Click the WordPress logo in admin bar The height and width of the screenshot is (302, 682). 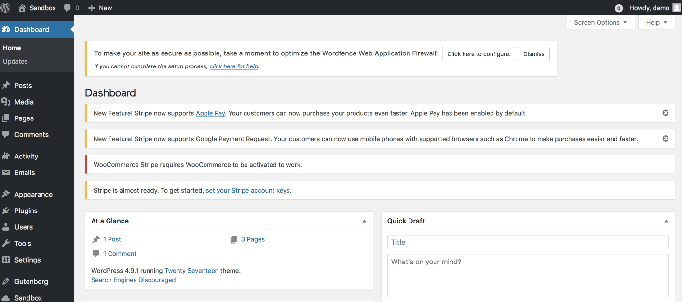(x=6, y=8)
